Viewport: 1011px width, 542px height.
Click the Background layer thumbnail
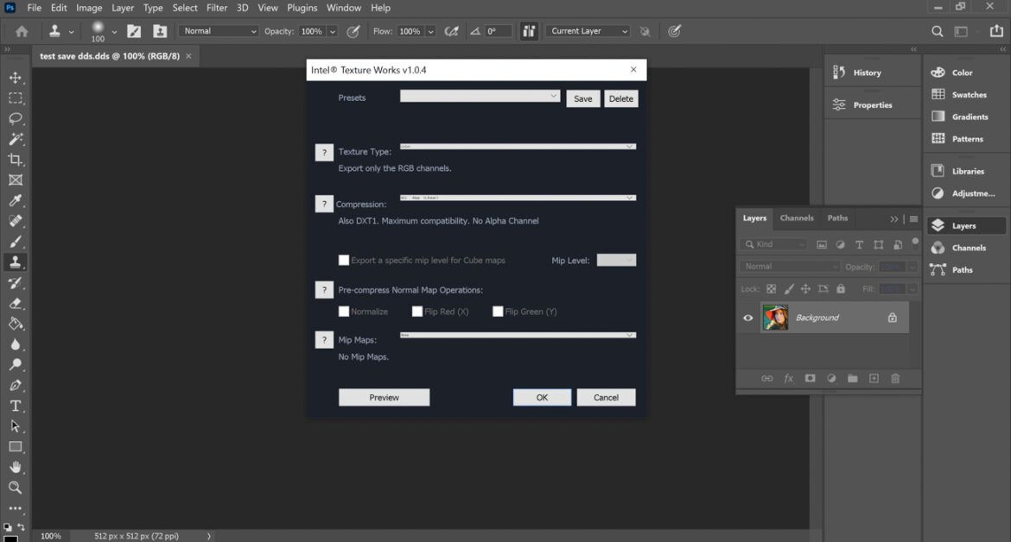pos(775,318)
